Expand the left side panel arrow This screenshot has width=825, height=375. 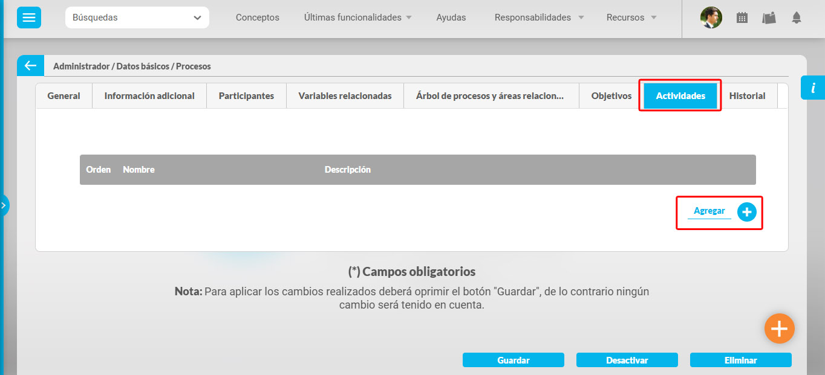[x=4, y=205]
